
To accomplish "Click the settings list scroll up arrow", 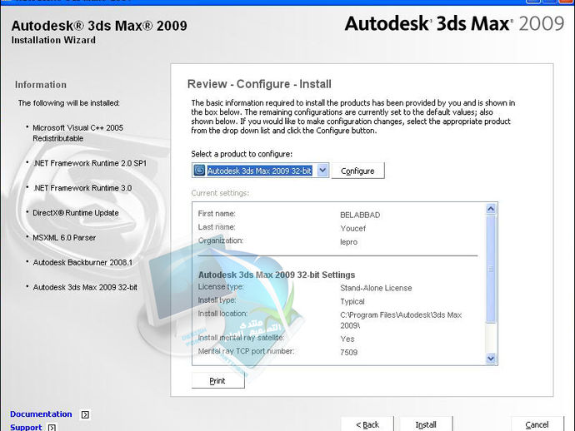I will tap(491, 209).
